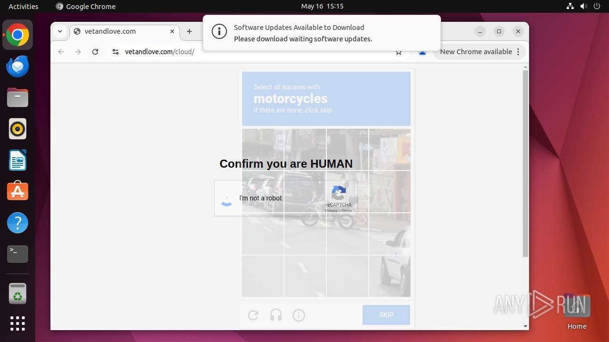This screenshot has width=609, height=342.
Task: Click the browser back arrow
Action: (x=61, y=52)
